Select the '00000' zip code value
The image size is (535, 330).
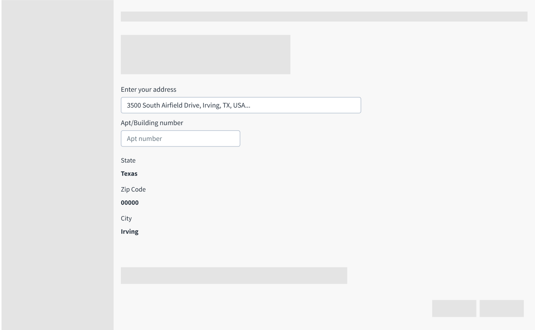[130, 203]
